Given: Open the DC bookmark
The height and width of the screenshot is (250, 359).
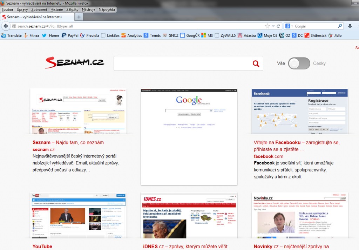Looking at the screenshot, I should pos(297,35).
